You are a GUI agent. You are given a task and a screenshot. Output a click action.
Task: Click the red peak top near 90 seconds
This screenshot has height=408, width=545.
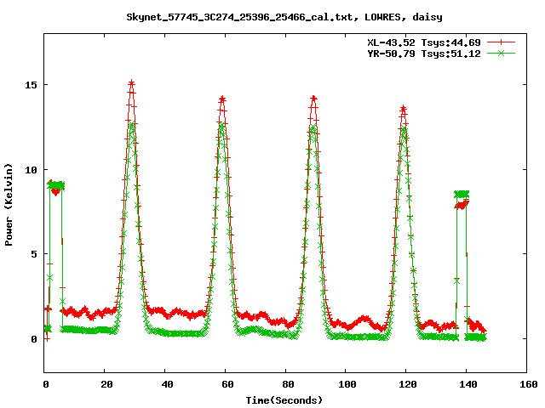(313, 99)
